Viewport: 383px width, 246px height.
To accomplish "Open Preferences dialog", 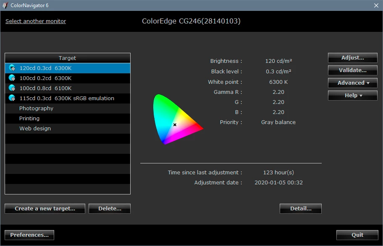I will pyautogui.click(x=29, y=235).
